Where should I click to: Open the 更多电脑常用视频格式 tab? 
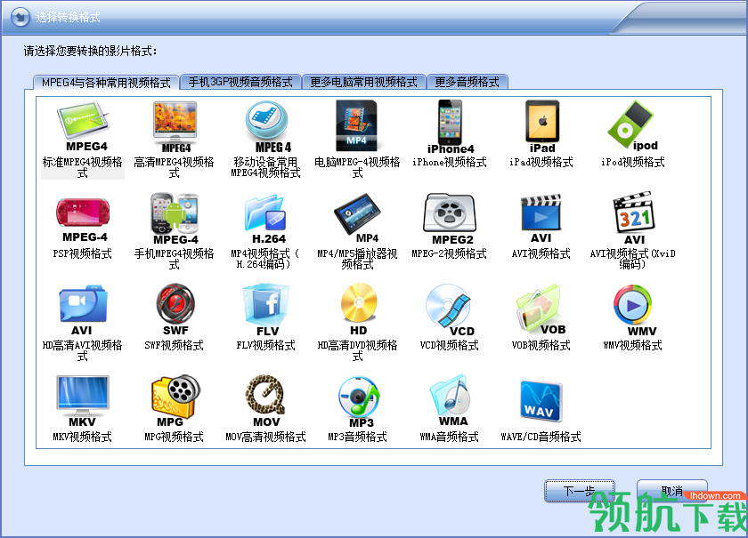[x=363, y=82]
